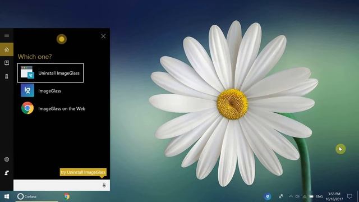Click the blue ImageGlass ig icon
Viewport: 359px width, 202px height.
(x=27, y=90)
